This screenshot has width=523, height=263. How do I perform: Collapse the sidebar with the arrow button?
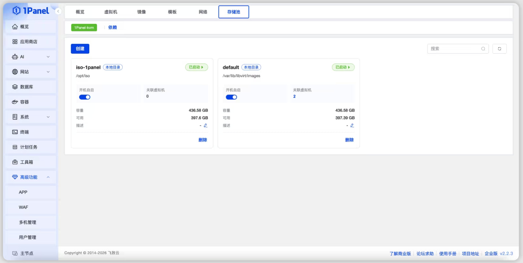(x=58, y=11)
